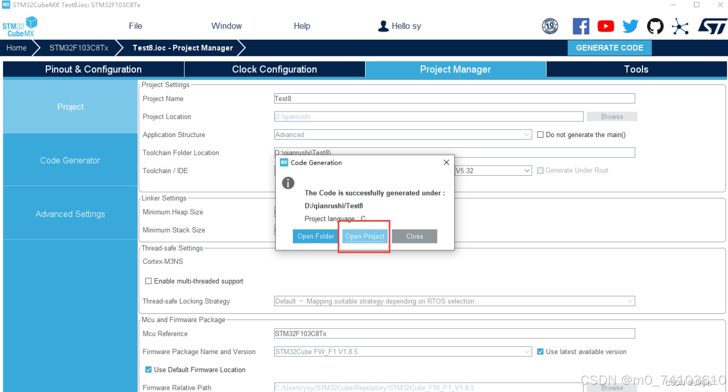Click the Mcu Reference field
Image resolution: width=728 pixels, height=392 pixels.
[x=455, y=334]
